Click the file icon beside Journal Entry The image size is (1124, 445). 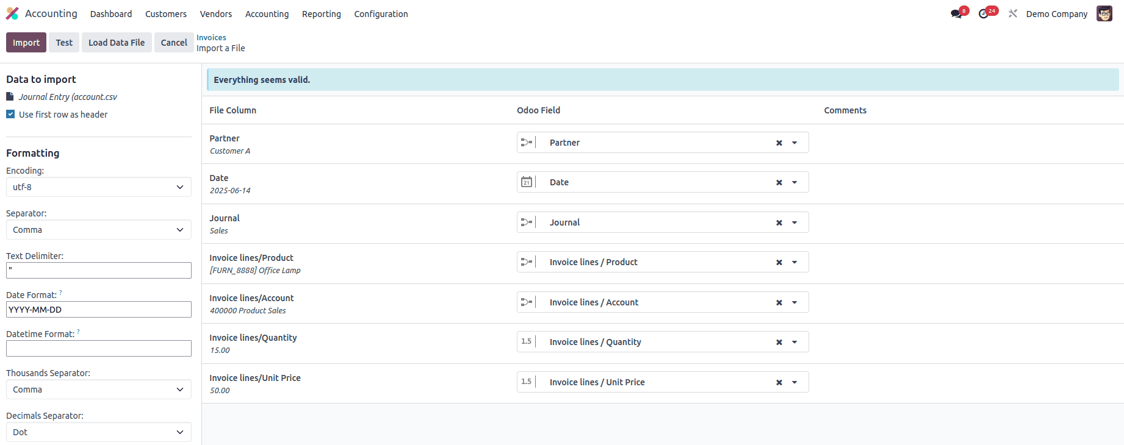pos(10,96)
